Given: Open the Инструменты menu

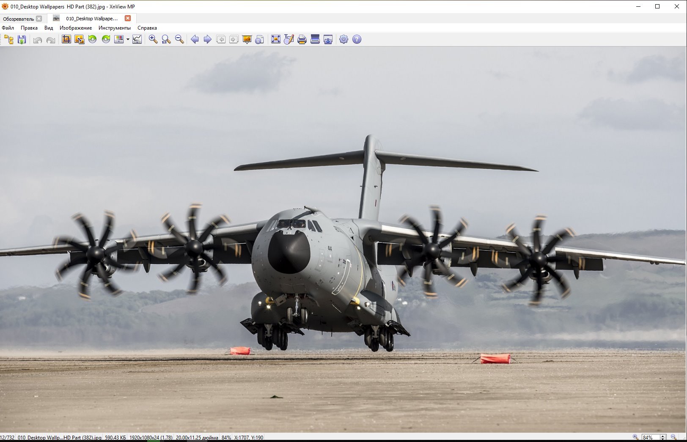Looking at the screenshot, I should point(114,28).
